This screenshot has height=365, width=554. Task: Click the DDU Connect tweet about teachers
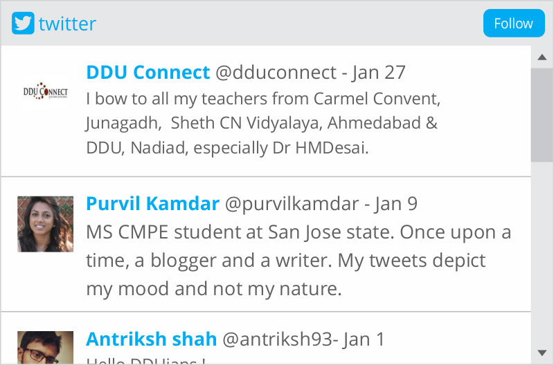[x=263, y=123]
